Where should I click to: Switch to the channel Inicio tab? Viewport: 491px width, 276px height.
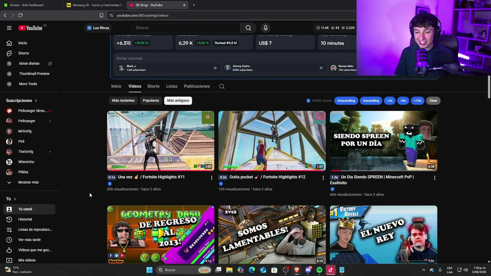click(x=116, y=86)
